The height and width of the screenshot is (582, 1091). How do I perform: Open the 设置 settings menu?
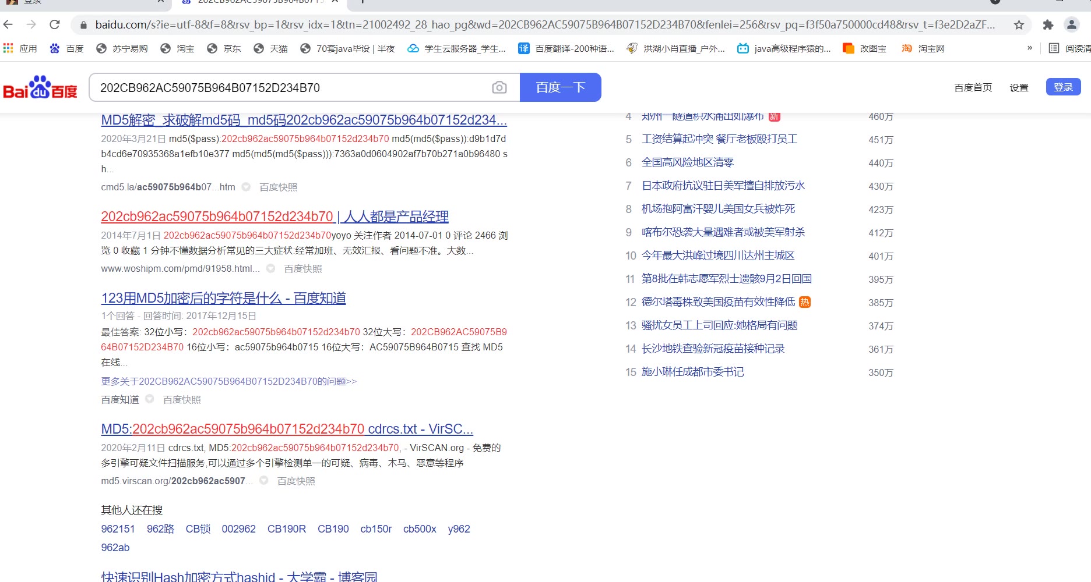[x=1019, y=87]
